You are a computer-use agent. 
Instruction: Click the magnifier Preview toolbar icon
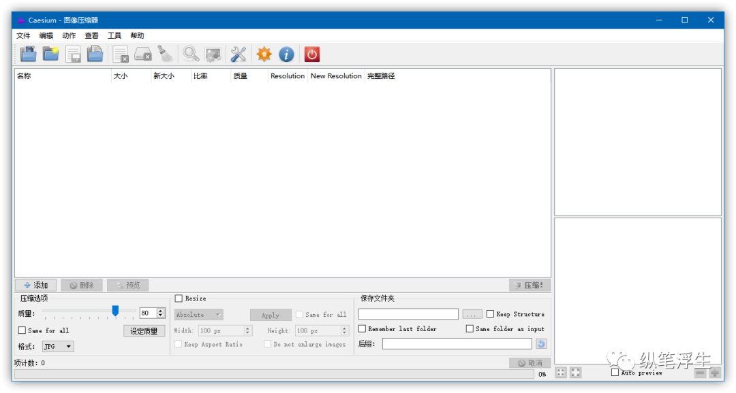[191, 54]
